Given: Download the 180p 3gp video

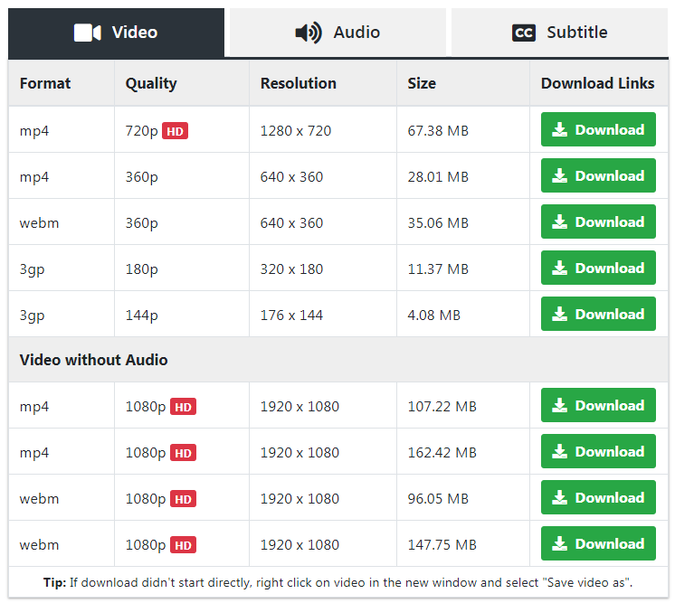Looking at the screenshot, I should [x=598, y=269].
